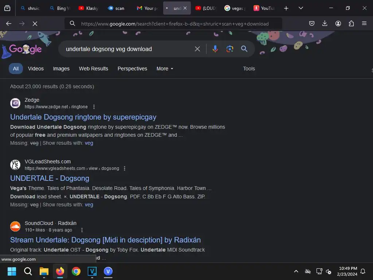Open Stream Undertale Dogsong SoundCloud link
The height and width of the screenshot is (280, 373).
(x=105, y=240)
